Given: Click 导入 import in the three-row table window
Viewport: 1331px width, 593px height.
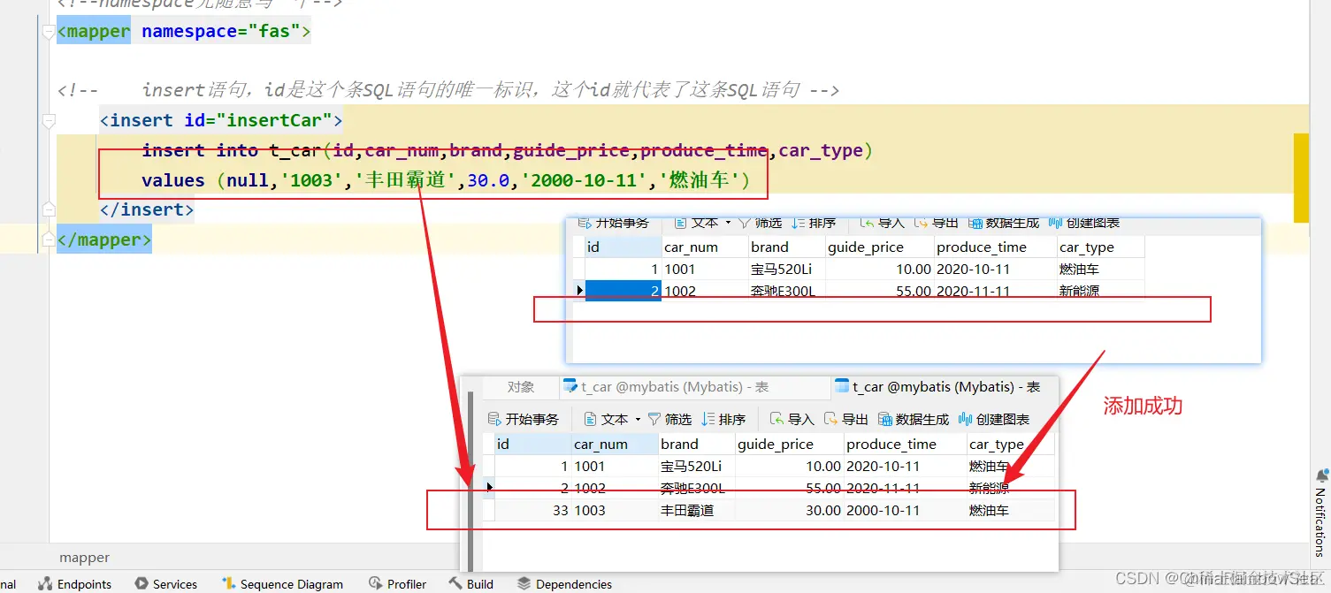Looking at the screenshot, I should tap(792, 419).
